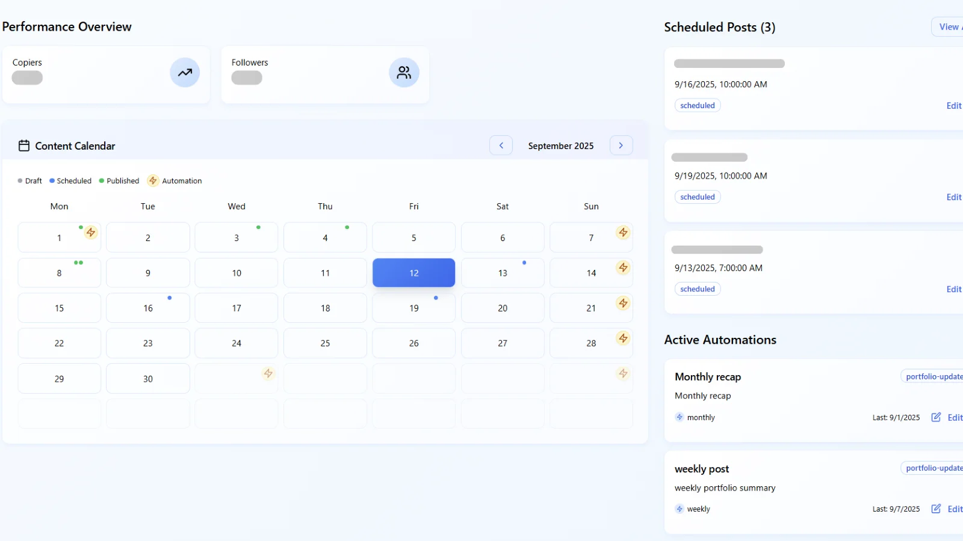The height and width of the screenshot is (541, 963).
Task: Click the calendar icon beside Content Calendar
Action: [x=24, y=145]
